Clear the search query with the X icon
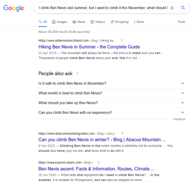192x186 pixels. 172,8
